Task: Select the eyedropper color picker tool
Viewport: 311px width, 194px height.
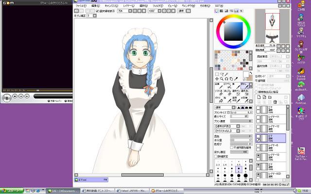Action: tap(236, 79)
